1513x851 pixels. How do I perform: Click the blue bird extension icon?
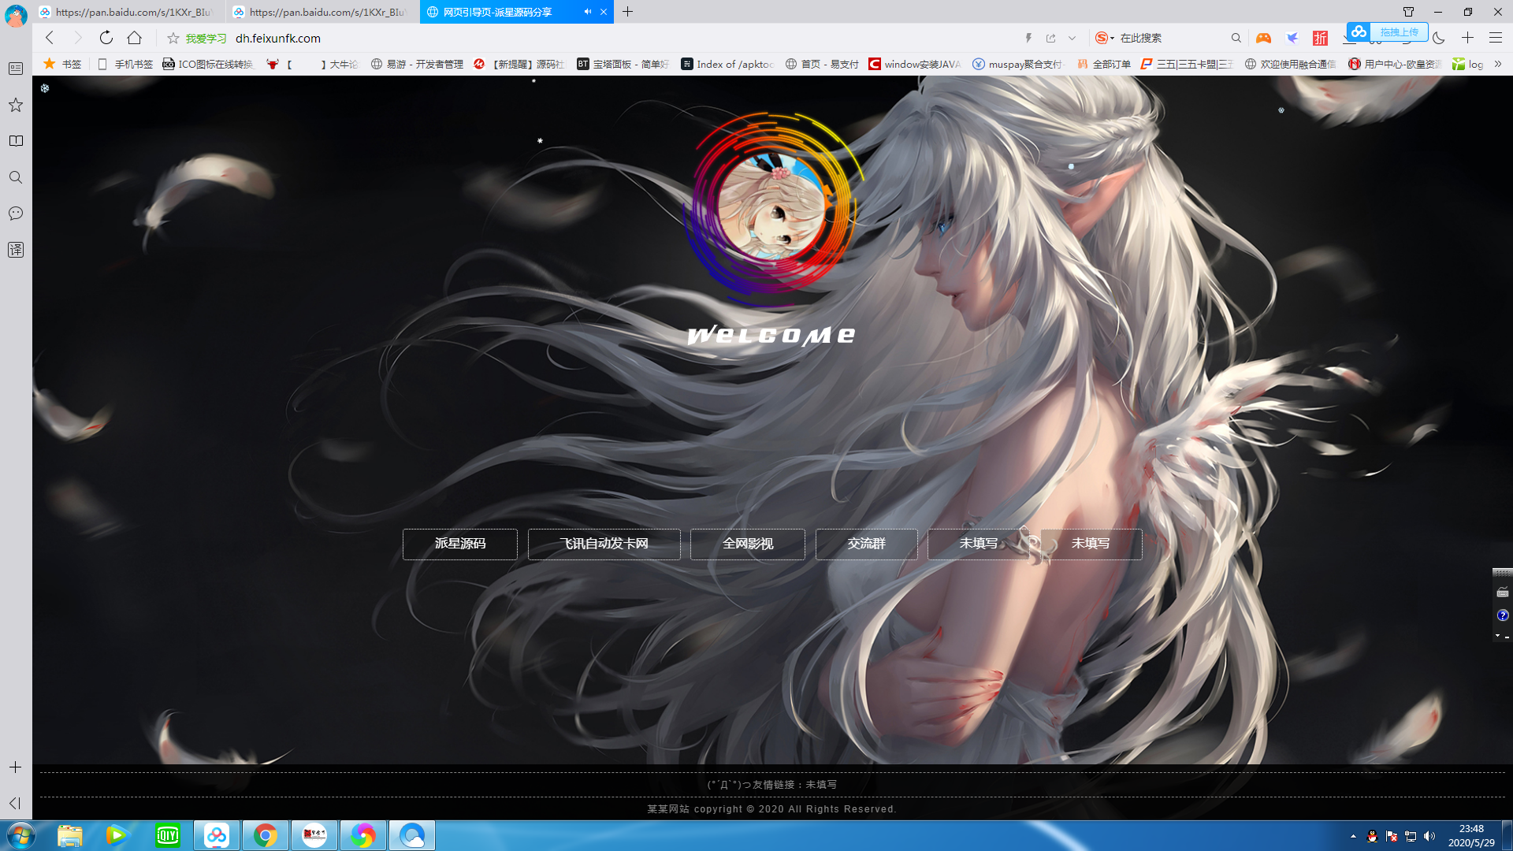[x=1292, y=38]
